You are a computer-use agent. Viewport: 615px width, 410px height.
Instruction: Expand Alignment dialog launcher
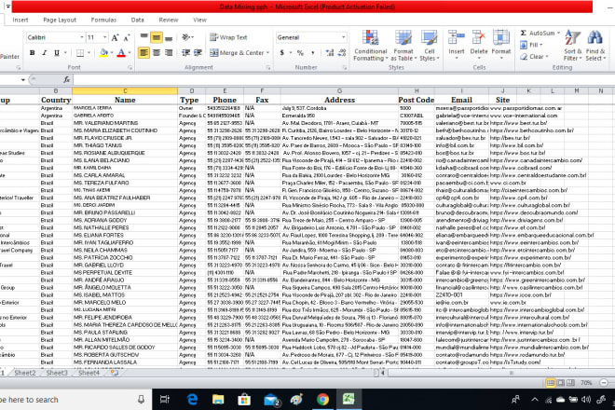tap(268, 67)
